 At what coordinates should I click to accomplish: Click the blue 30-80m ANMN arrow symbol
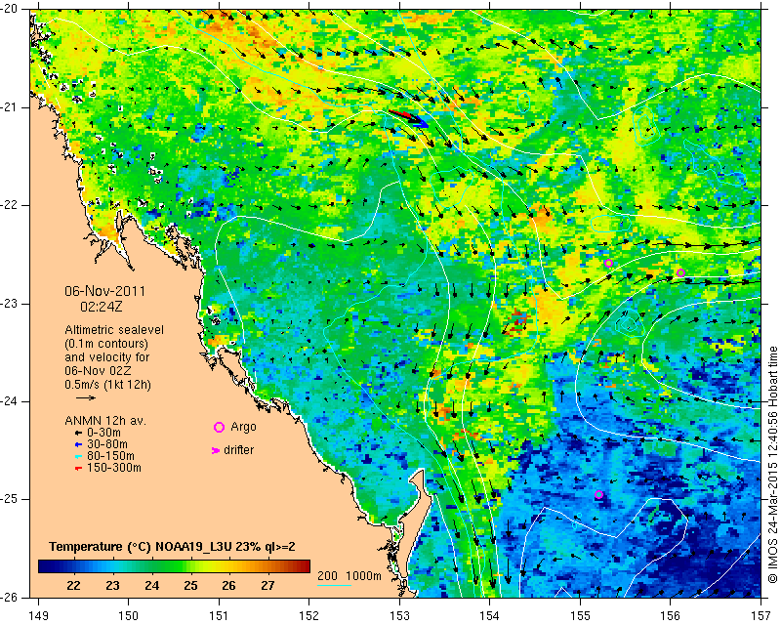tap(78, 444)
